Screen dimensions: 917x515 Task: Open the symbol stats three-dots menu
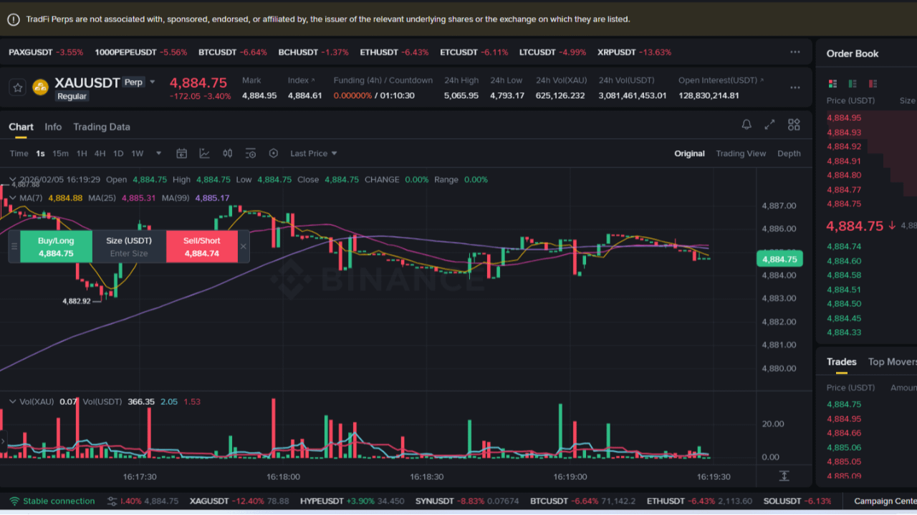[x=795, y=87]
